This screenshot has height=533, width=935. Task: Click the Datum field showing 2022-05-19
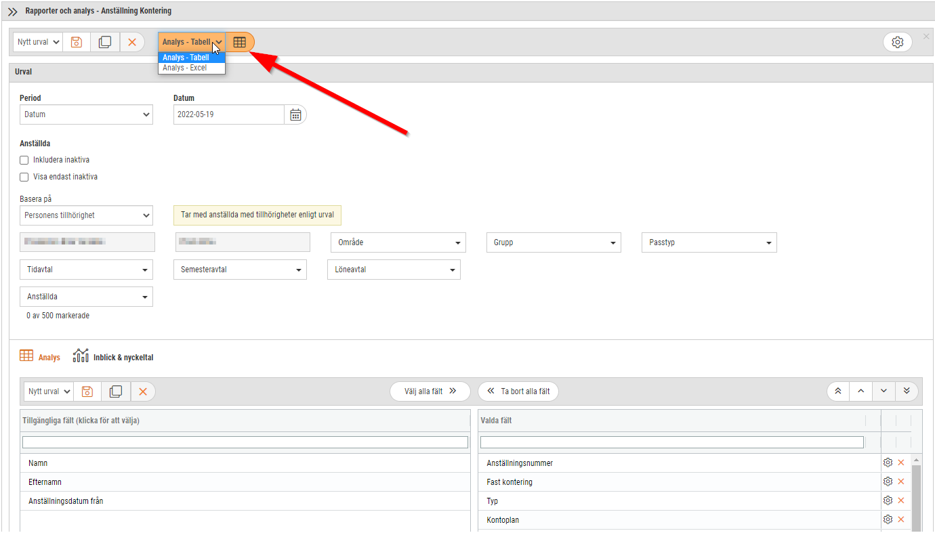pos(229,114)
